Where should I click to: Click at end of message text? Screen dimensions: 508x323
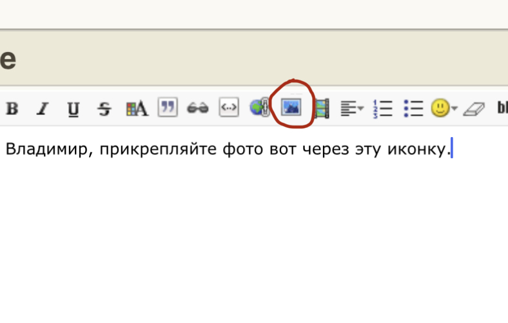click(450, 150)
